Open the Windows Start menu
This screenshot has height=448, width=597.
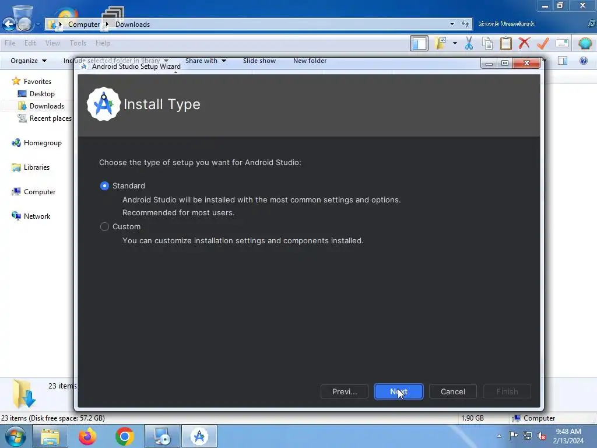click(x=16, y=436)
